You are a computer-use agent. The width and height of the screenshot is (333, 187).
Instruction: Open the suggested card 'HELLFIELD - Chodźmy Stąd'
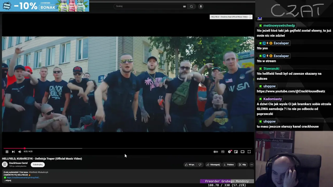(x=229, y=17)
